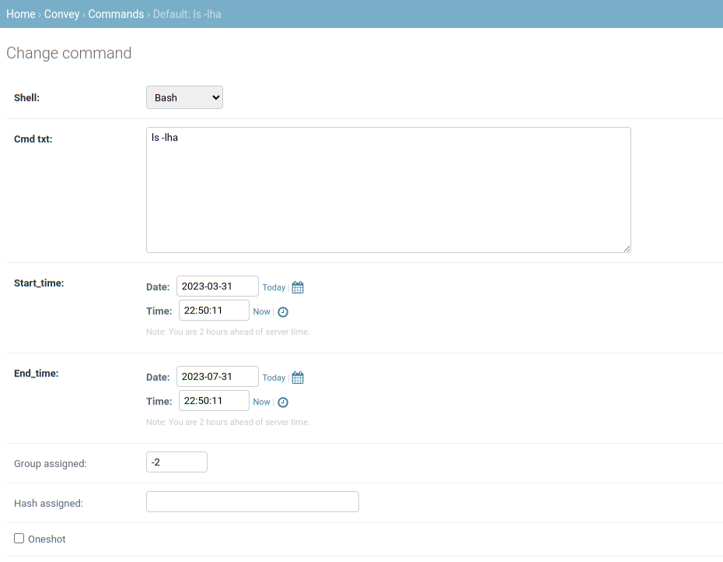Select the End_time date field
Image resolution: width=723 pixels, height=562 pixels.
click(x=217, y=376)
